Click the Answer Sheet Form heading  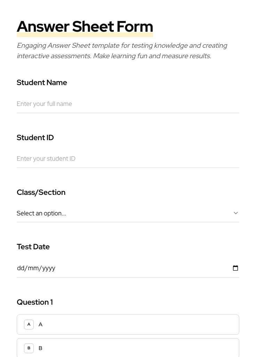(85, 26)
